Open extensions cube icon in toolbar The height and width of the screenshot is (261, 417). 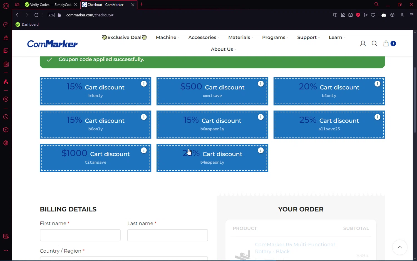[392, 15]
